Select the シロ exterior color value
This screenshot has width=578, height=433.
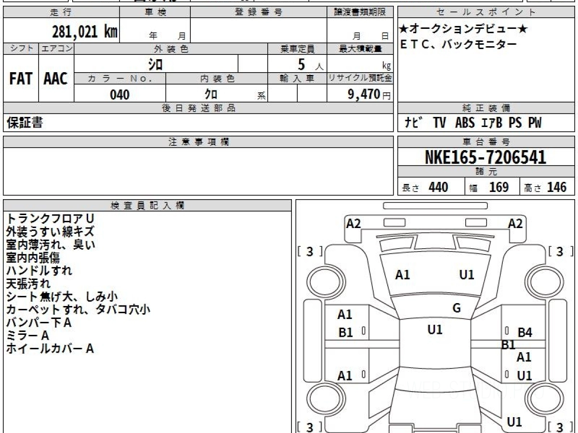tap(155, 64)
